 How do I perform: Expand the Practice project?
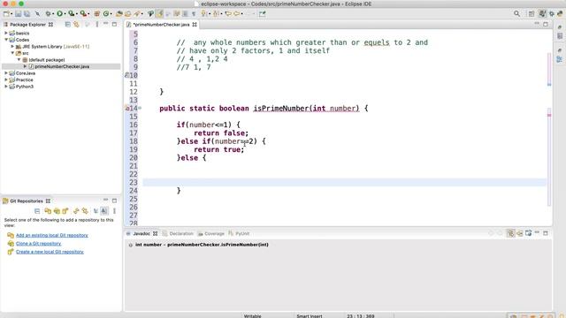pyautogui.click(x=6, y=79)
